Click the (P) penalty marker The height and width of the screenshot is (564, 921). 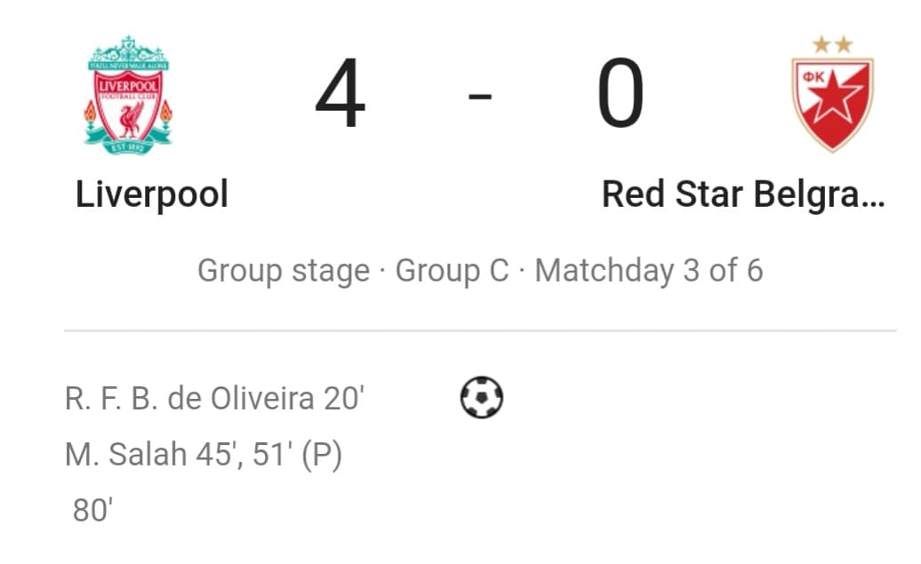322,456
